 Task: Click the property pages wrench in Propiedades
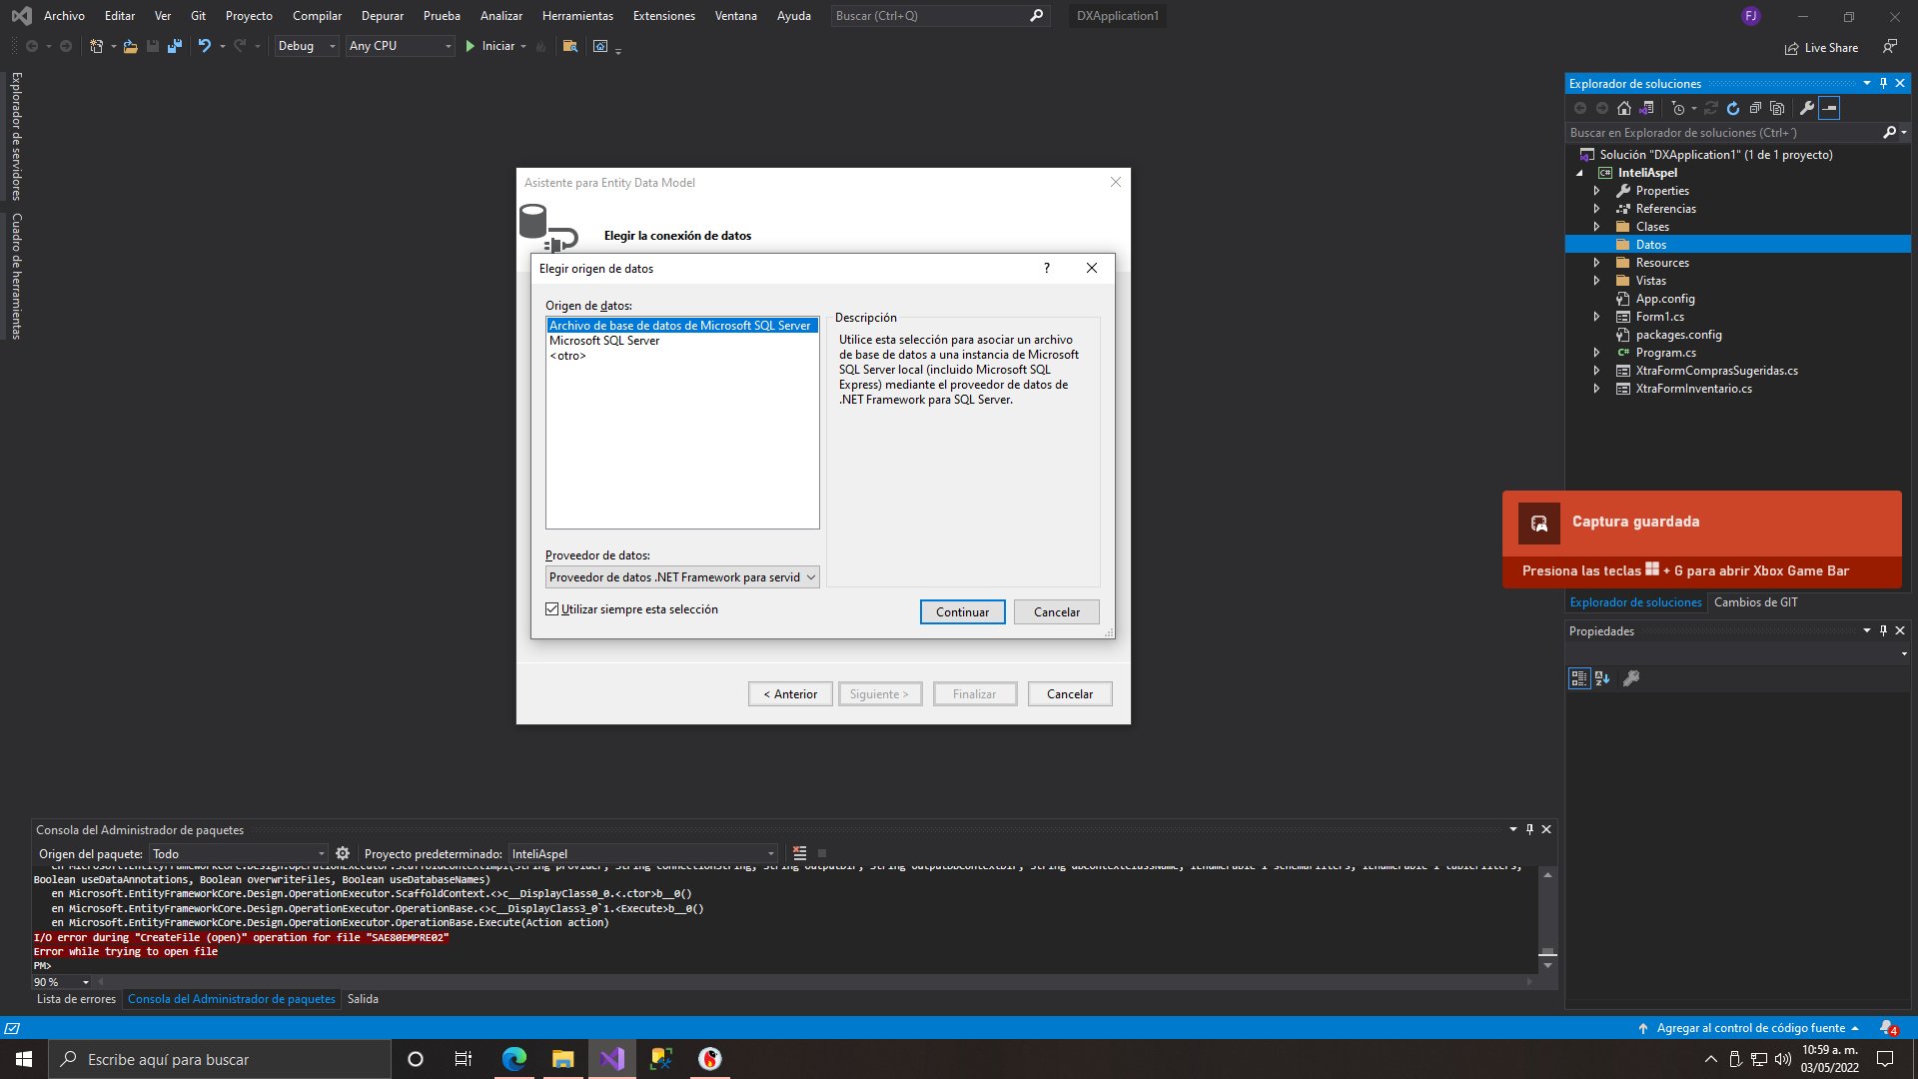(1631, 678)
